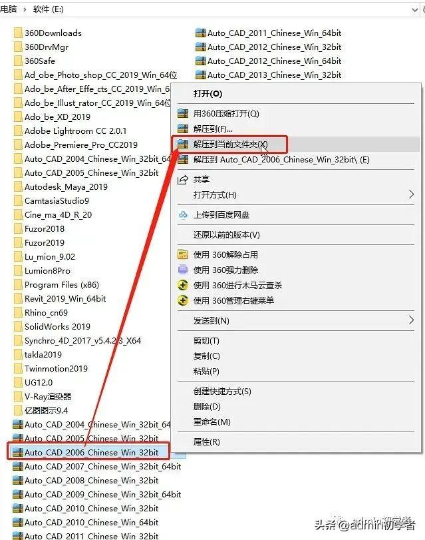
Task: Click 软件 (E:) in the address breadcrumb
Action: pos(48,9)
